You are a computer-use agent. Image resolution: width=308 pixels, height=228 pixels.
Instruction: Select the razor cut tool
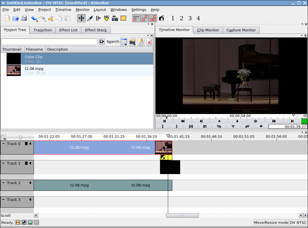(x=90, y=18)
